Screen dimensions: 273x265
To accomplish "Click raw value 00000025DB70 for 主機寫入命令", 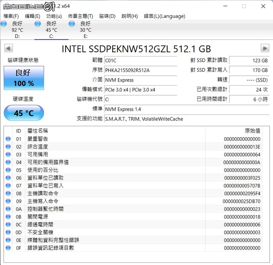I will pyautogui.click(x=242, y=201).
